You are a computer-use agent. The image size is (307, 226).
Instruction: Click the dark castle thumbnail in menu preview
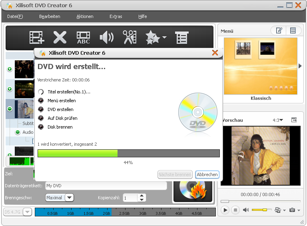tap(267, 49)
